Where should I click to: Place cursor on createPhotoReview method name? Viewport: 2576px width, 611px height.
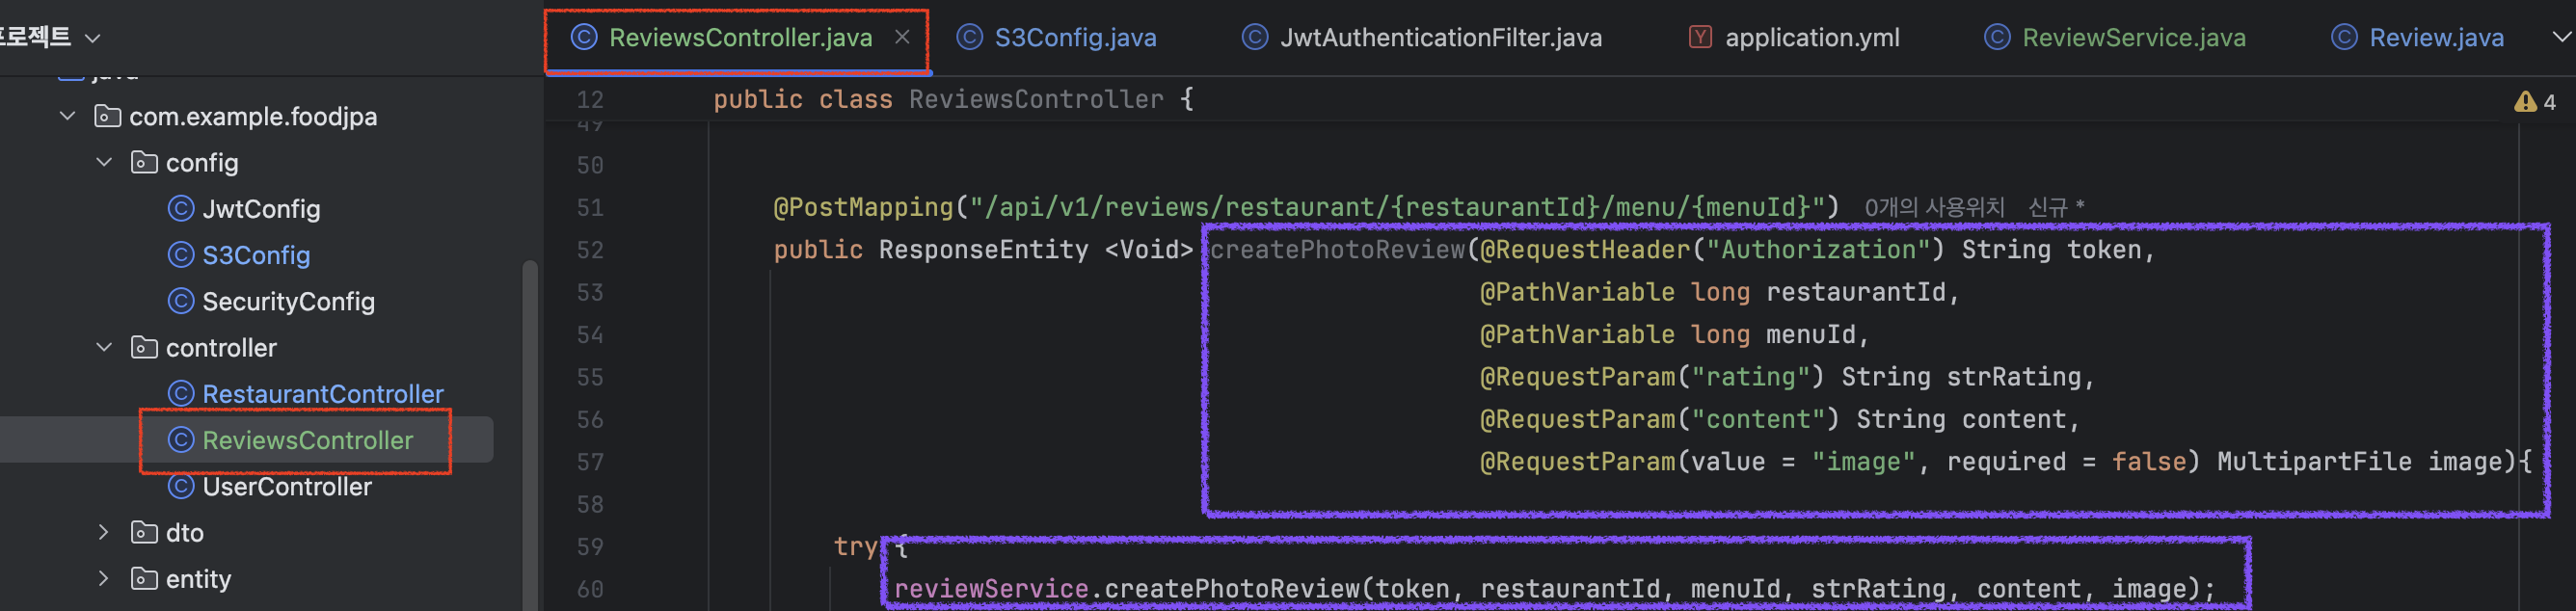(x=1337, y=250)
